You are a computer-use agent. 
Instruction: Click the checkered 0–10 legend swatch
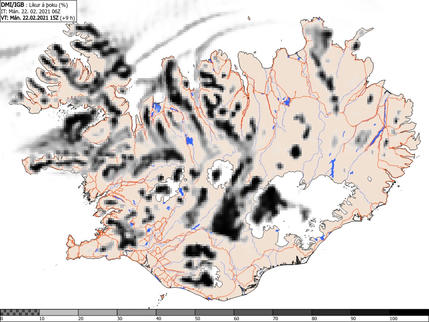(20, 313)
